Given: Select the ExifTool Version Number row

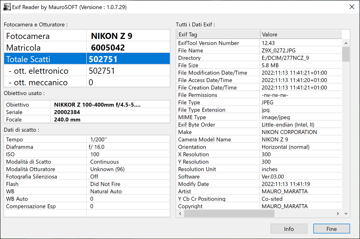Looking at the screenshot, I should (259, 43).
